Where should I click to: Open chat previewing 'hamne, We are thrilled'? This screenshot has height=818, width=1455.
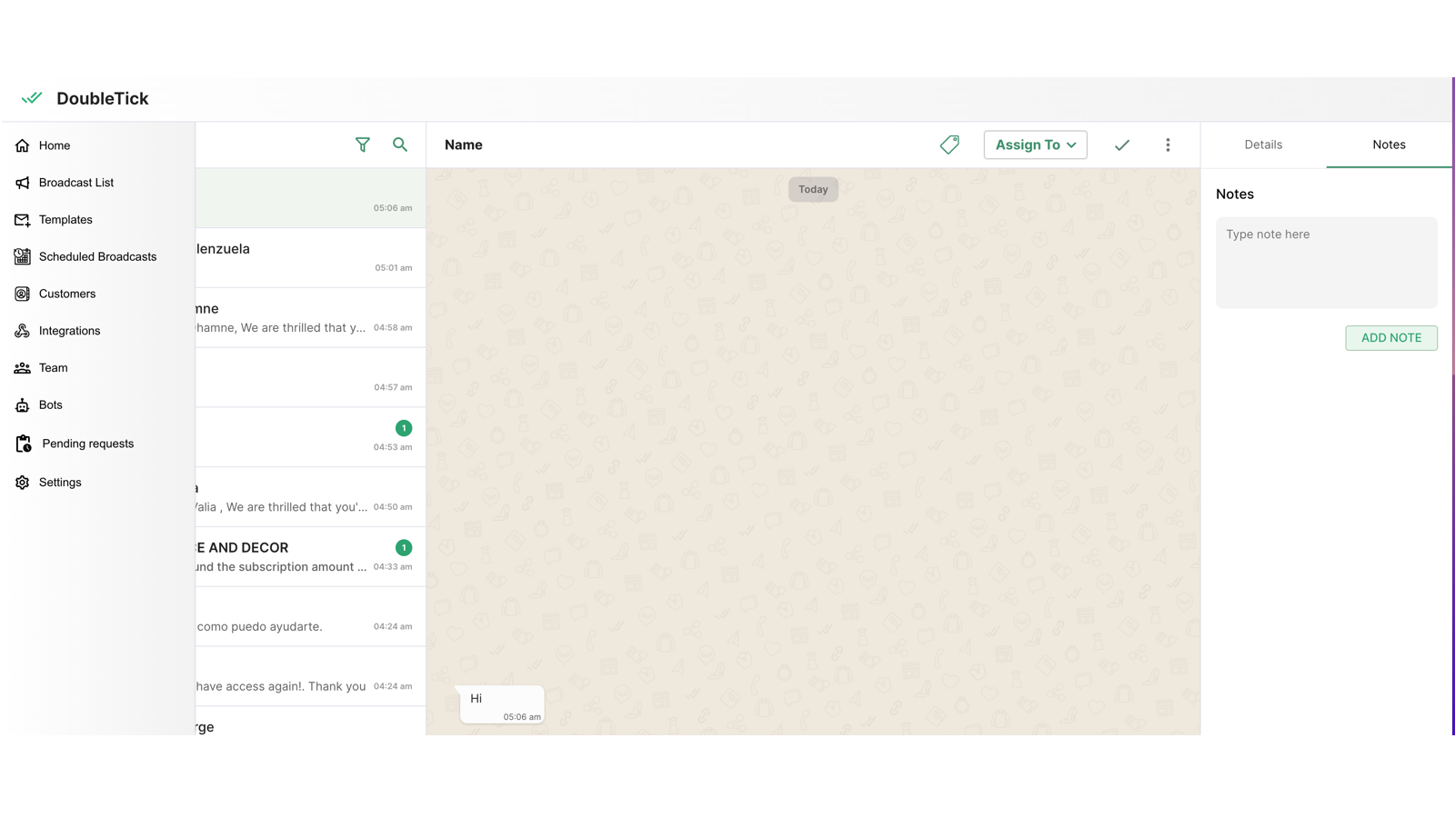[311, 318]
